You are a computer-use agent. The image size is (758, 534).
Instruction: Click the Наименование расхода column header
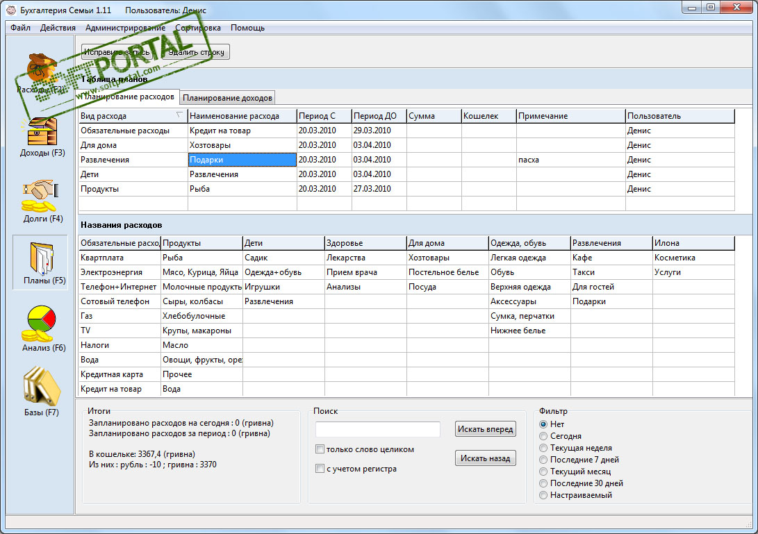point(242,116)
